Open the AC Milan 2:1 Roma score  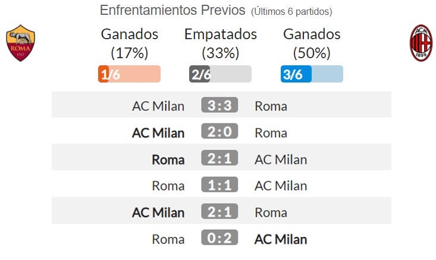[x=219, y=211]
